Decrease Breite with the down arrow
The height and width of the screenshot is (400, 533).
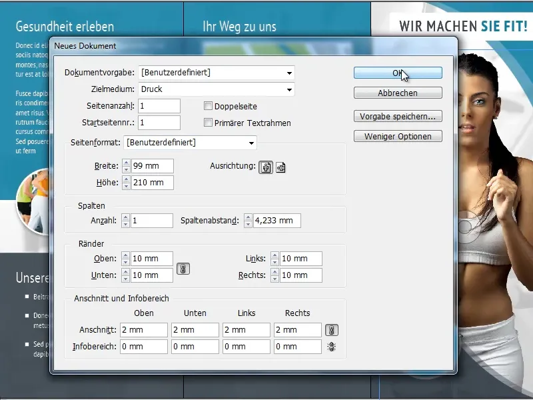point(126,169)
